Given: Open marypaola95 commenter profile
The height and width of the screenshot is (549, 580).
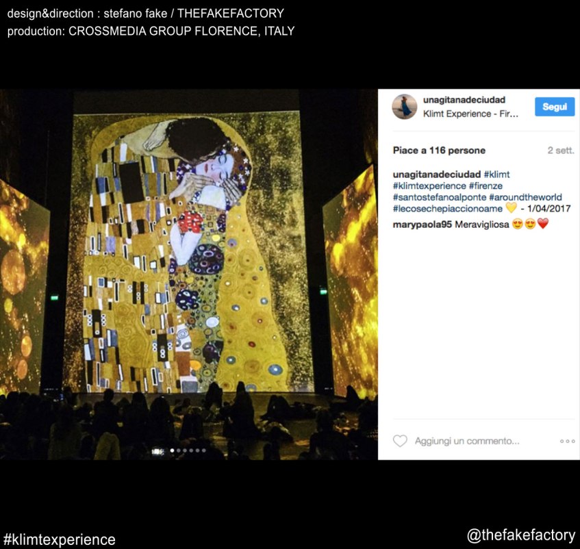Looking at the screenshot, I should pos(422,225).
